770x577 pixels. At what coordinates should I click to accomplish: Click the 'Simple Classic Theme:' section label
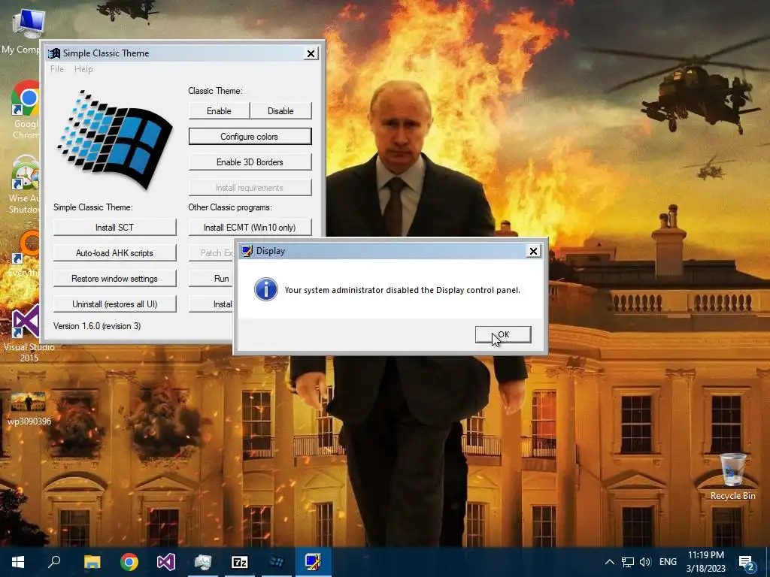(92, 207)
